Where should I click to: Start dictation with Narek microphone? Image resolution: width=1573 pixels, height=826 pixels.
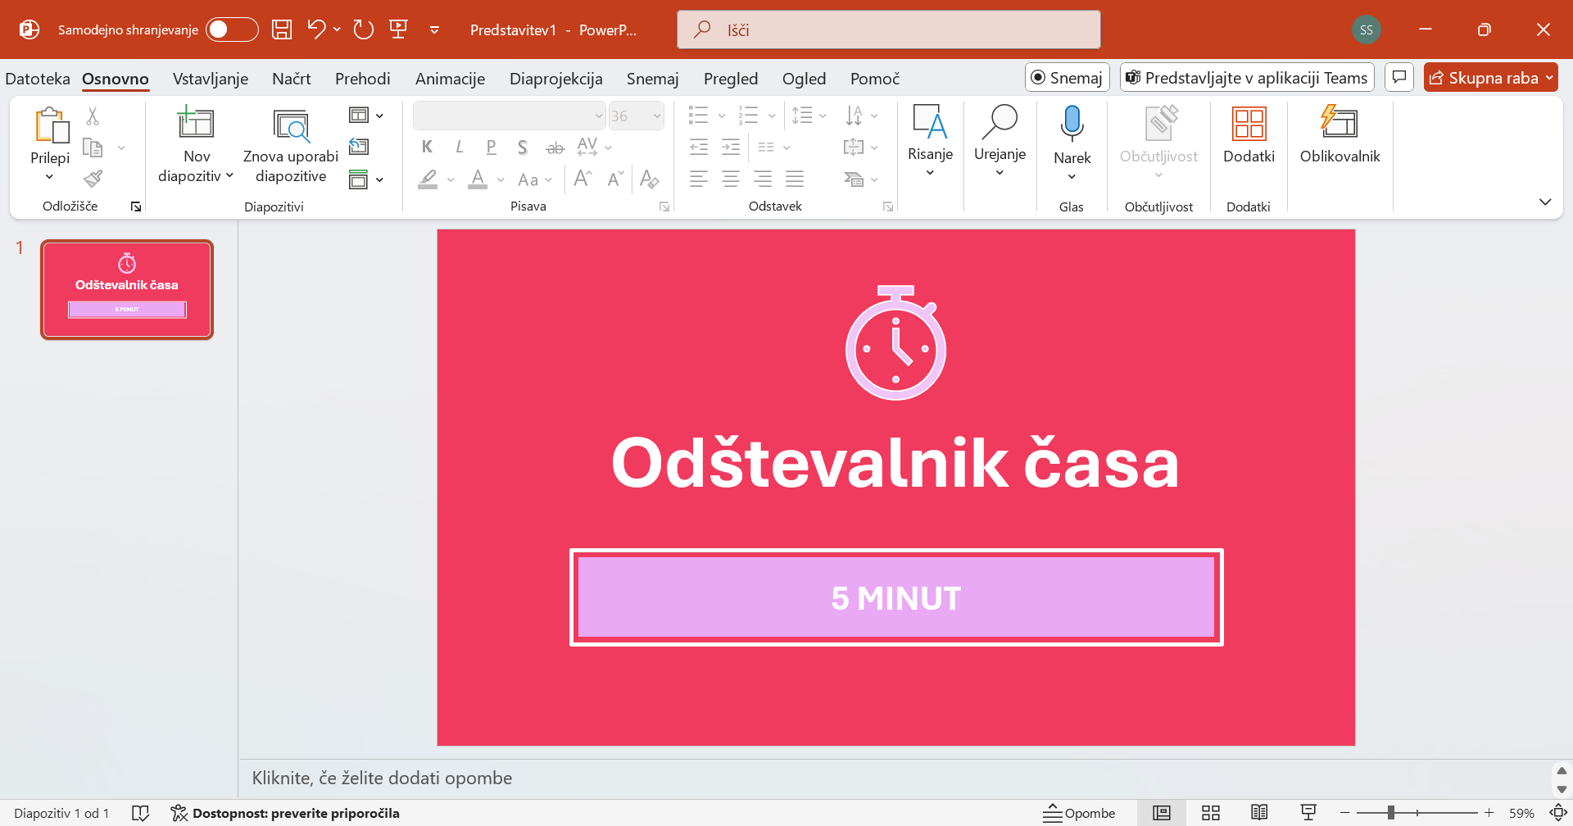(x=1072, y=125)
